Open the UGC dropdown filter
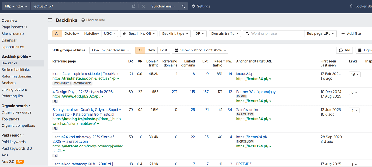372x167 pixels. click(x=110, y=33)
